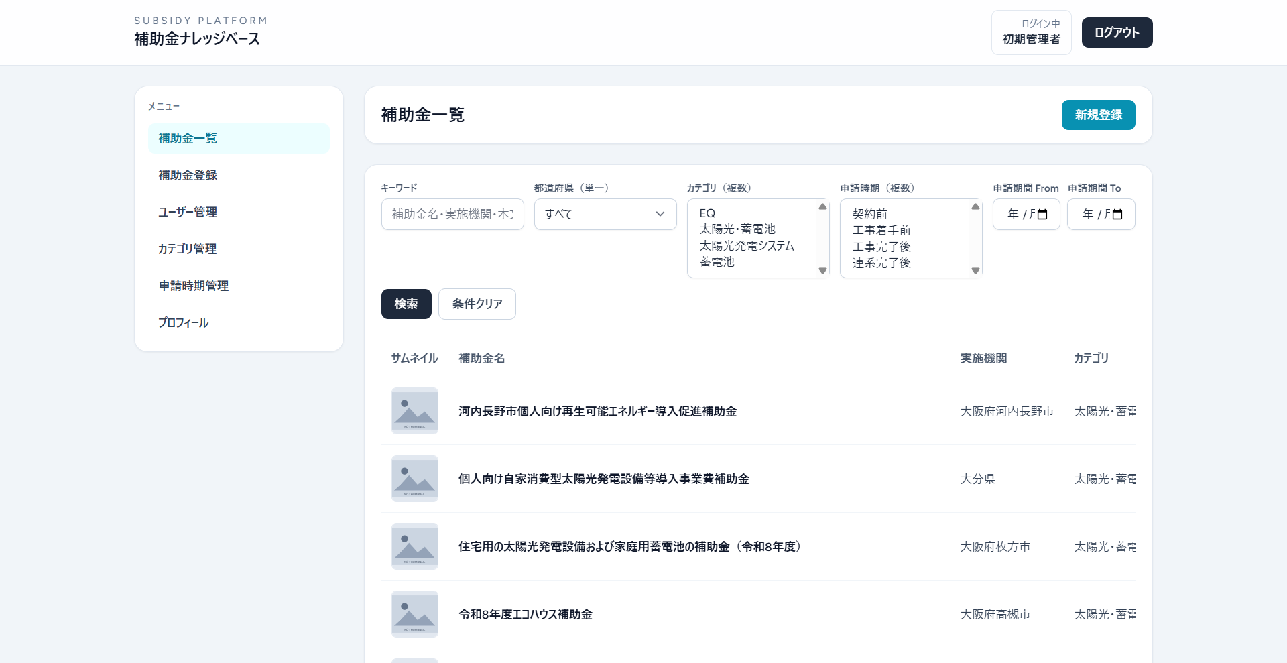Click the 検索 button
The height and width of the screenshot is (663, 1287).
click(406, 304)
